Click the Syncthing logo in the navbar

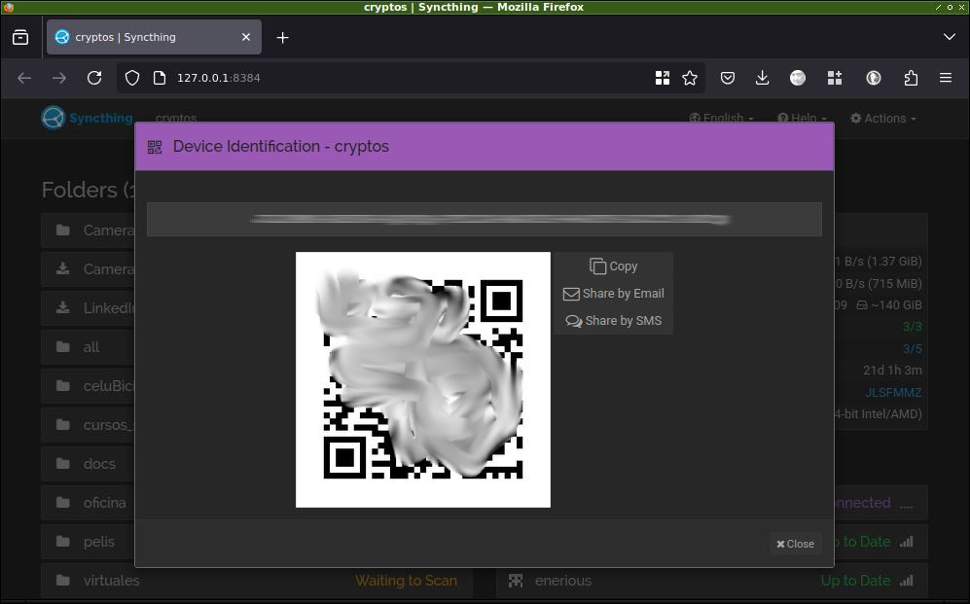(88, 118)
